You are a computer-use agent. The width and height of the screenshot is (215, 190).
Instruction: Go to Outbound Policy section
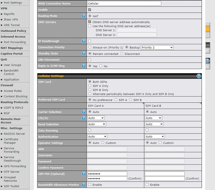(x=13, y=31)
